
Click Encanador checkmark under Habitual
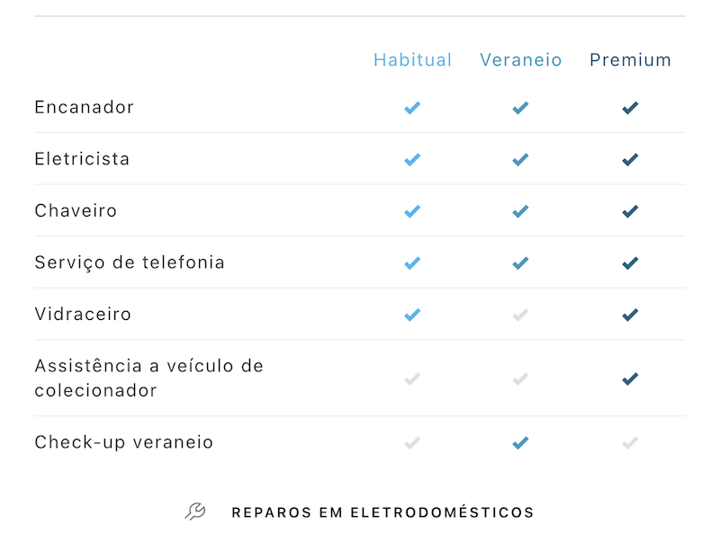[412, 108]
